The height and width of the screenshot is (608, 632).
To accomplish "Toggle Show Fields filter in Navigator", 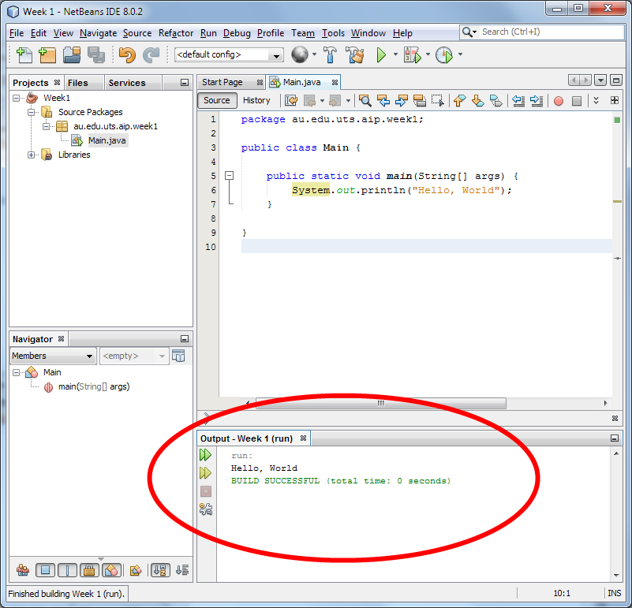I will tap(46, 570).
